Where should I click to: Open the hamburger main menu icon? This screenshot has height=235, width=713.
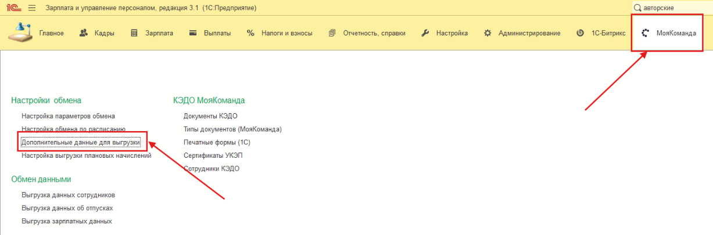(32, 8)
